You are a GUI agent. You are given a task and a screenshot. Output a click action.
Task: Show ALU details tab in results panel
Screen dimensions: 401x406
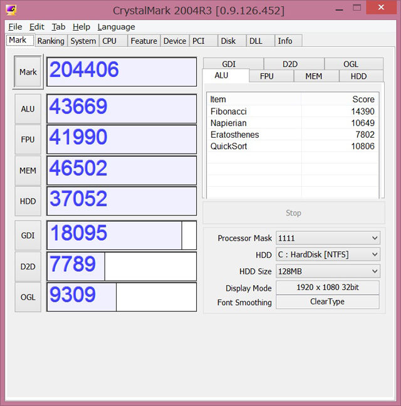[x=226, y=75]
